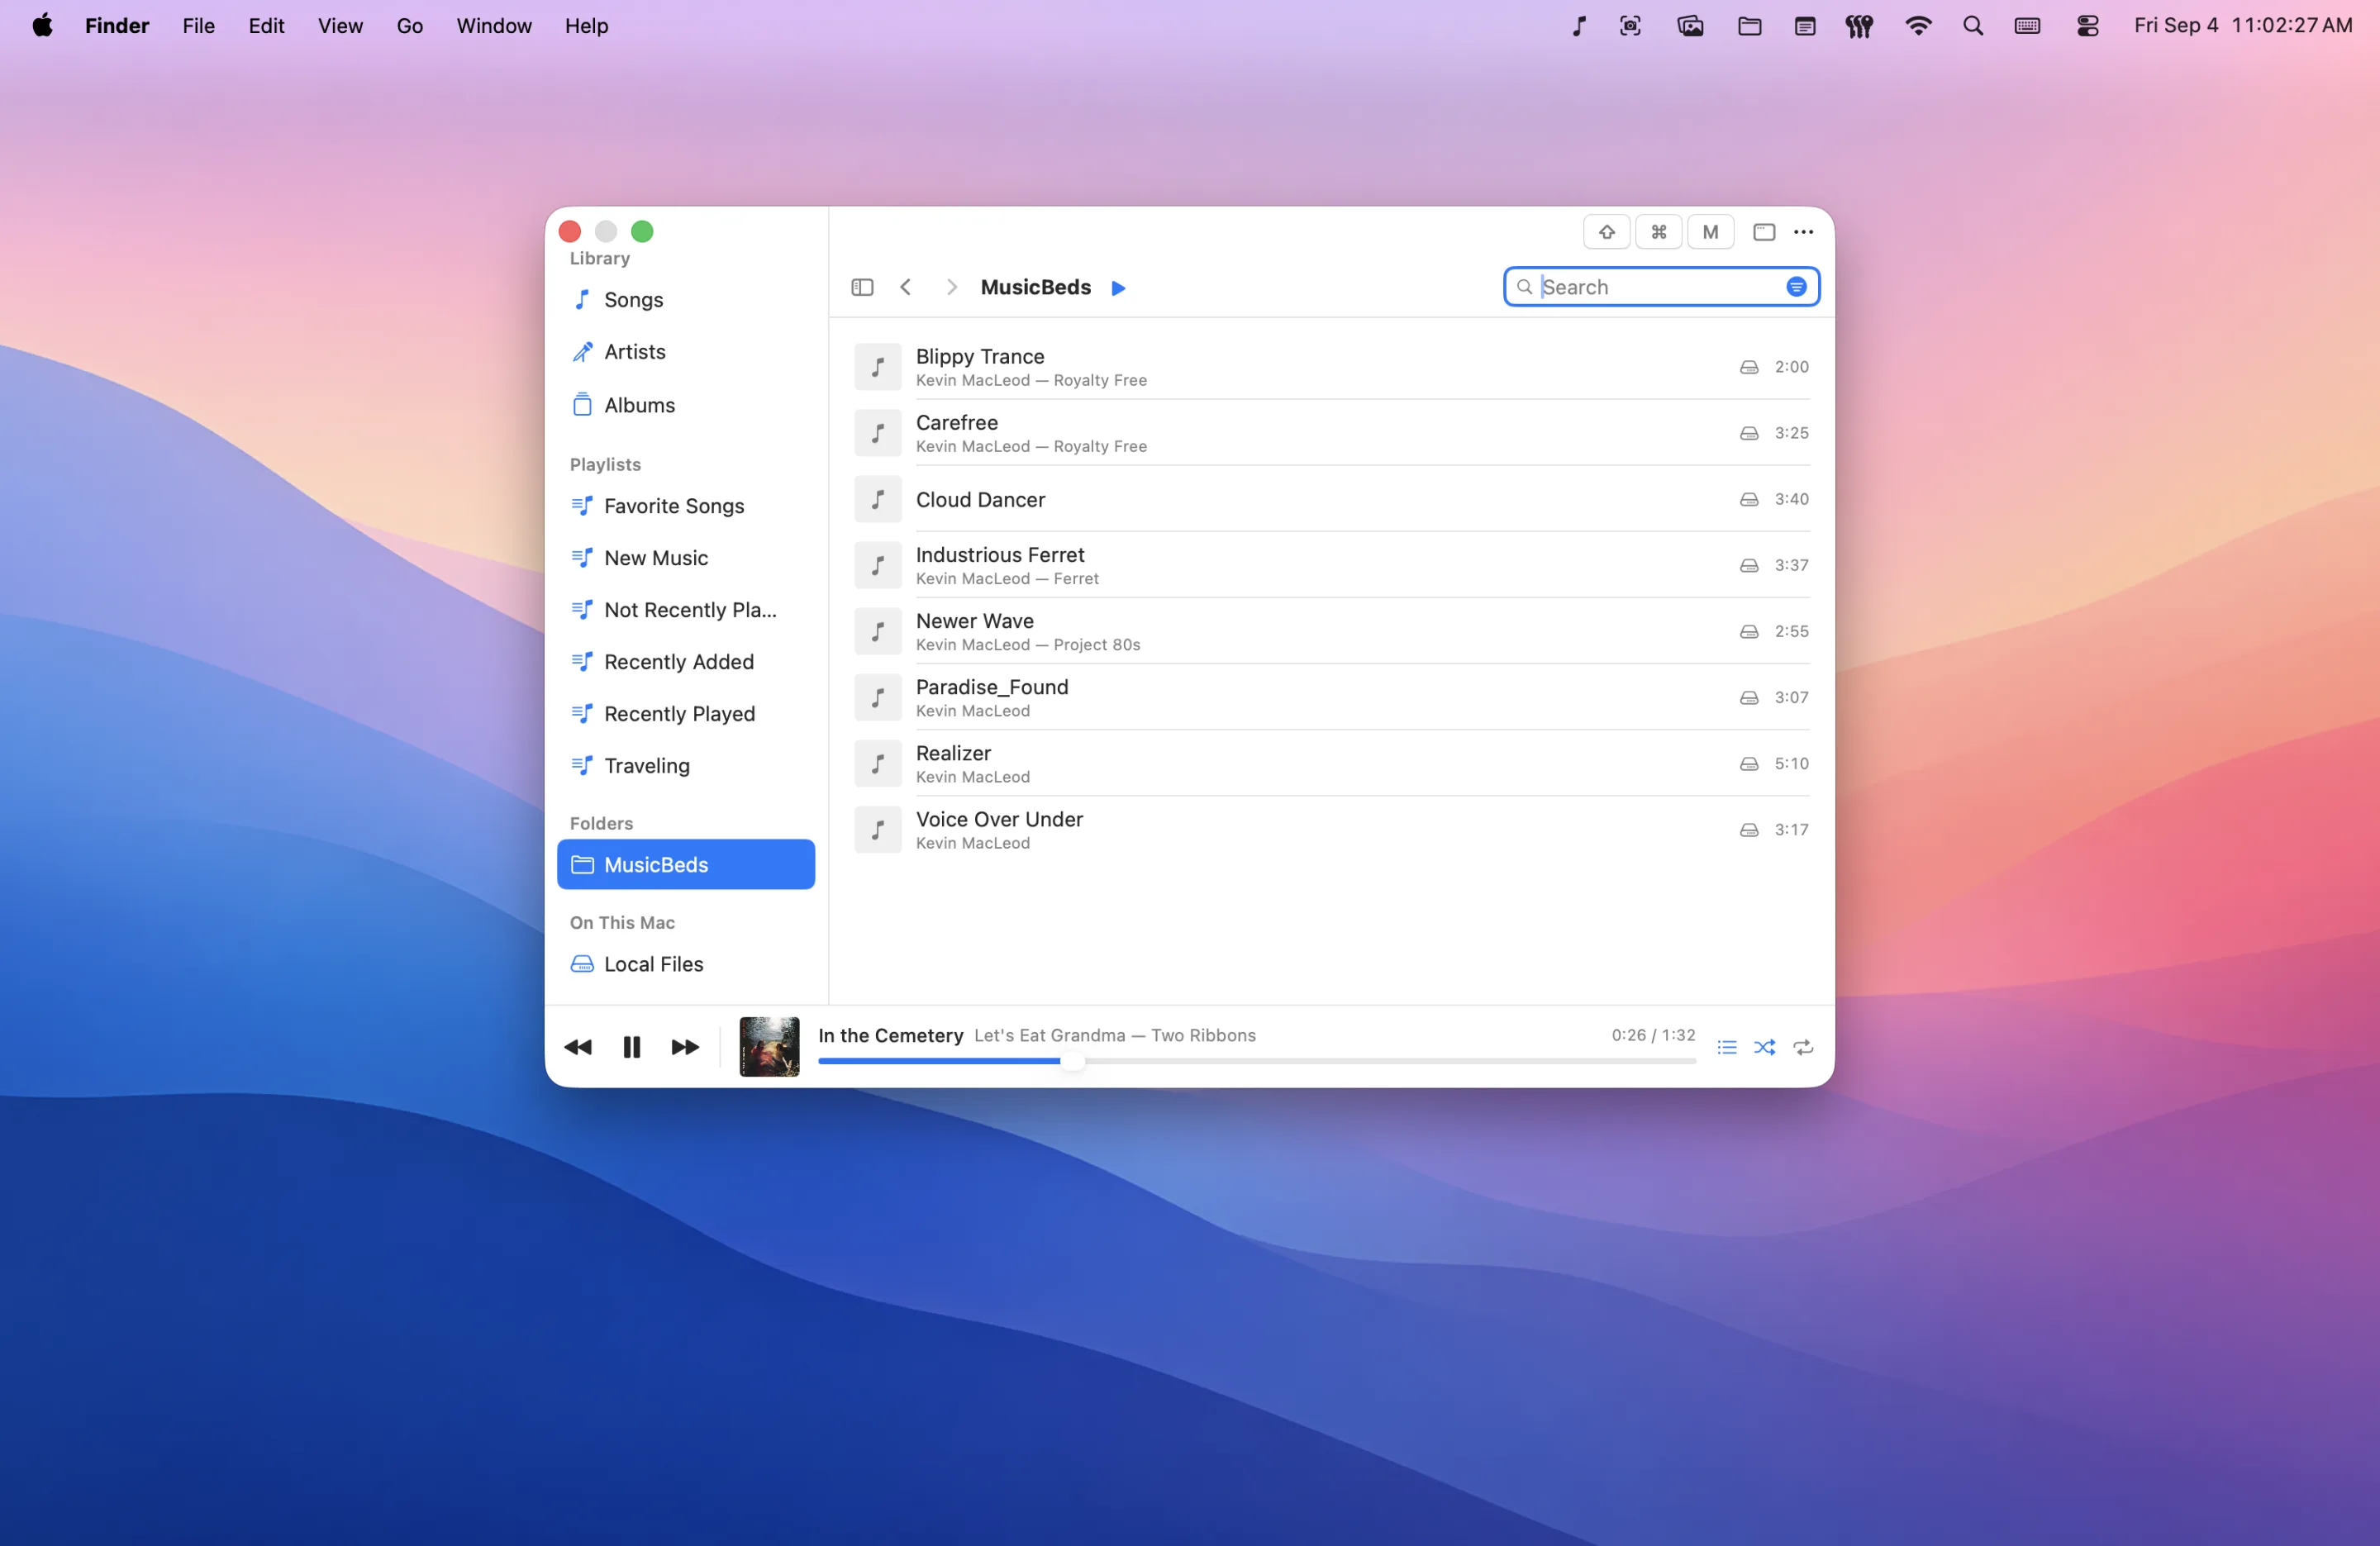Viewport: 2380px width, 1546px height.
Task: Open the Recently Played playlist
Action: [685, 714]
